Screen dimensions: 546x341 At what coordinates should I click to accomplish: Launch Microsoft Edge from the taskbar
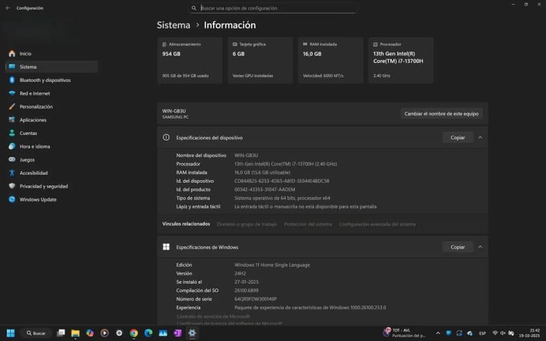pyautogui.click(x=148, y=333)
